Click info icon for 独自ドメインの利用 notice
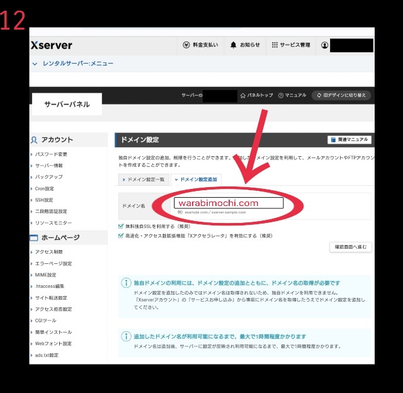403x393 pixels. coord(126,283)
